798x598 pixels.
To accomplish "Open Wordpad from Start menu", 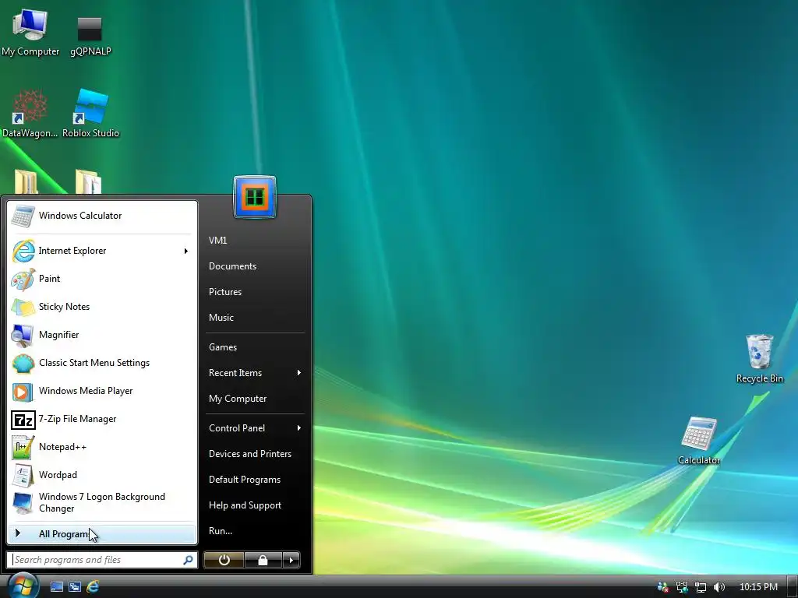I will coord(102,474).
